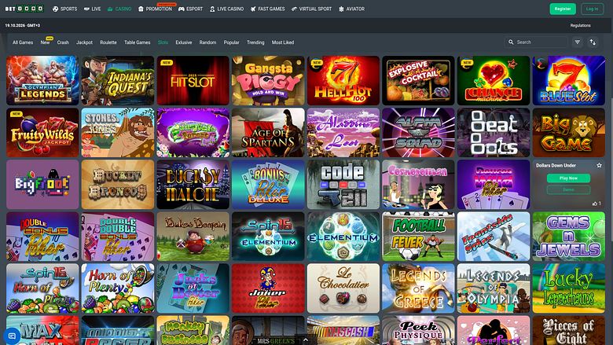
Task: Open the Aviator game link
Action: tap(351, 9)
